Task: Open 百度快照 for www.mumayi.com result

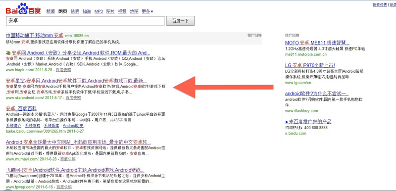Action: click(x=68, y=159)
